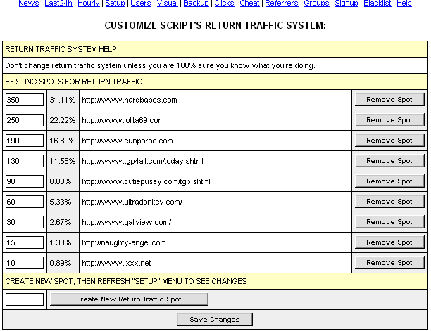This screenshot has width=431, height=331.
Task: Go to the Signup link
Action: (x=346, y=3)
